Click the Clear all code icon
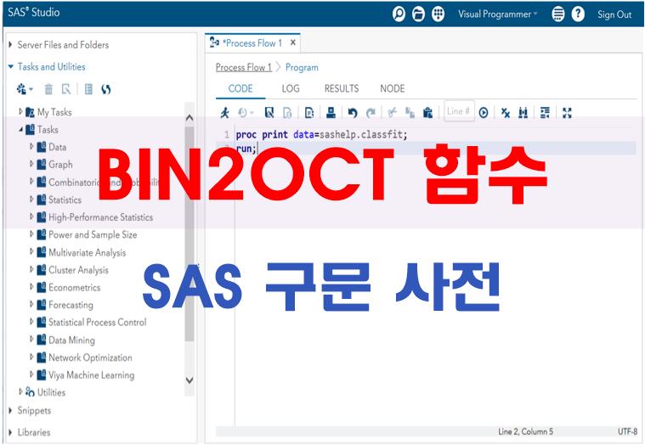 click(506, 112)
